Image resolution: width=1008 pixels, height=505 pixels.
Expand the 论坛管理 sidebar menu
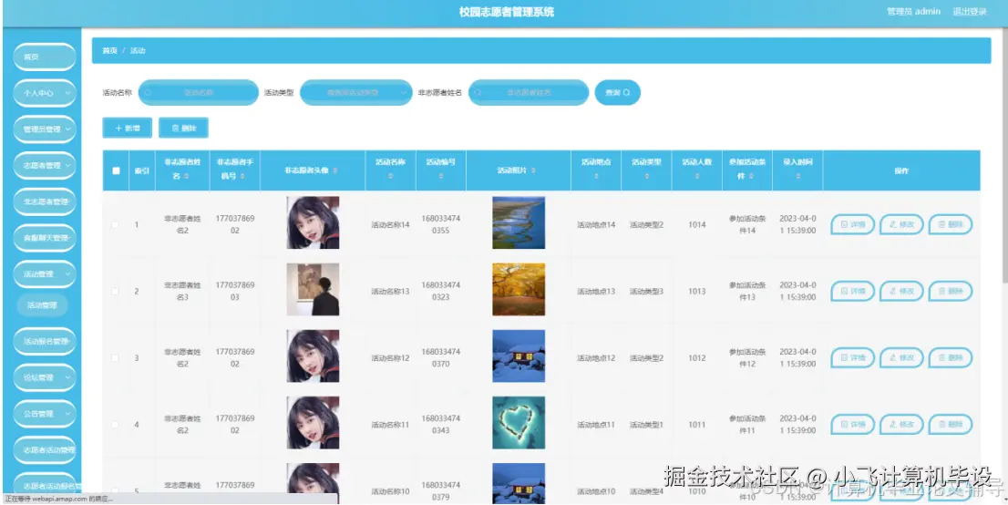coord(45,377)
